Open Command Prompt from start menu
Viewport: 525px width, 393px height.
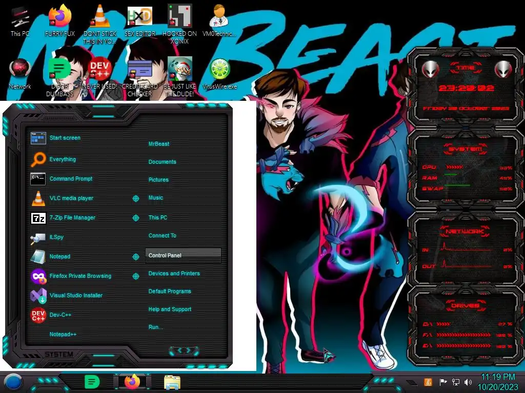(62, 179)
